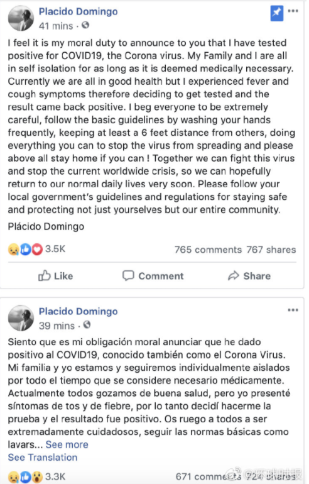This screenshot has height=484, width=309.
Task: View the first post's 767 shares
Action: point(271,250)
